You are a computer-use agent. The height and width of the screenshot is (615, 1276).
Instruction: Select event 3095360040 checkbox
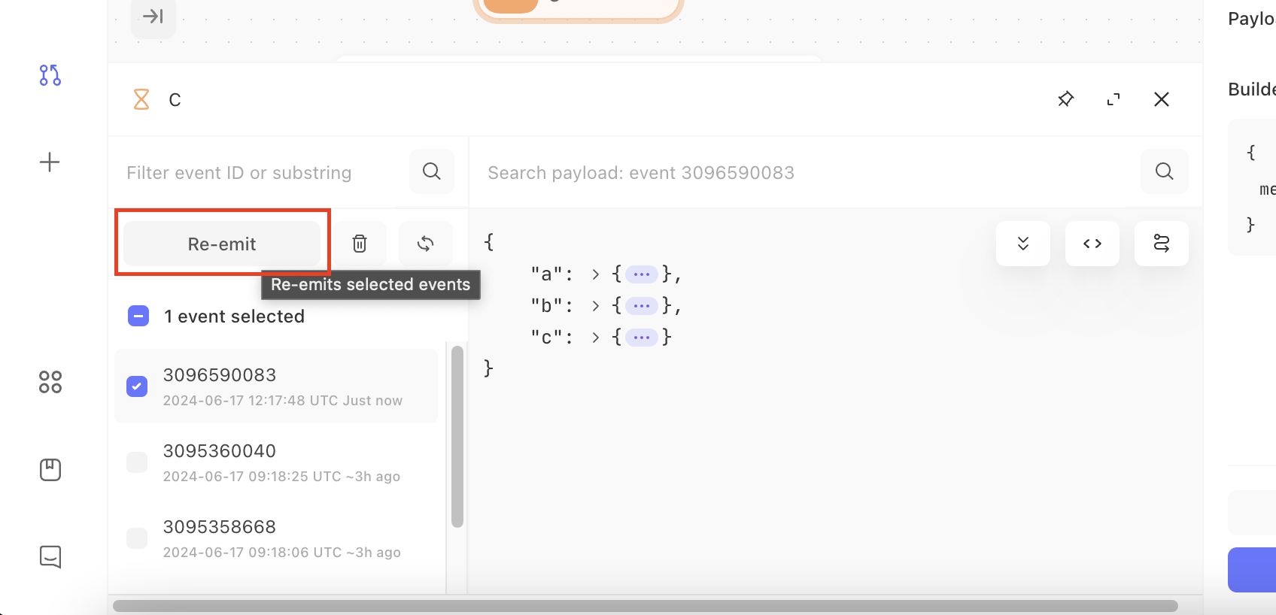pyautogui.click(x=137, y=462)
